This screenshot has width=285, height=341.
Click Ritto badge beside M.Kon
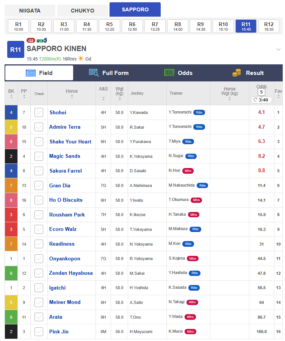click(x=188, y=244)
